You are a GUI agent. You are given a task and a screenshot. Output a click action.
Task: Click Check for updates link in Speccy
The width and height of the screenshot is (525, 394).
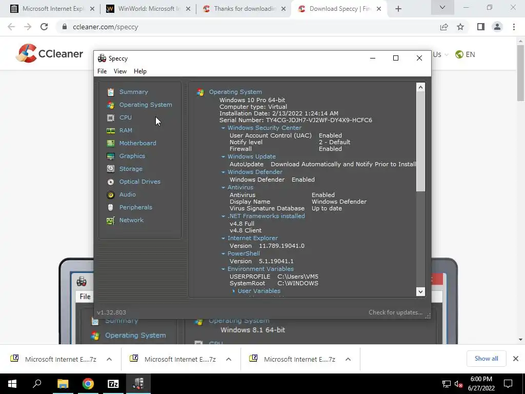coord(395,312)
